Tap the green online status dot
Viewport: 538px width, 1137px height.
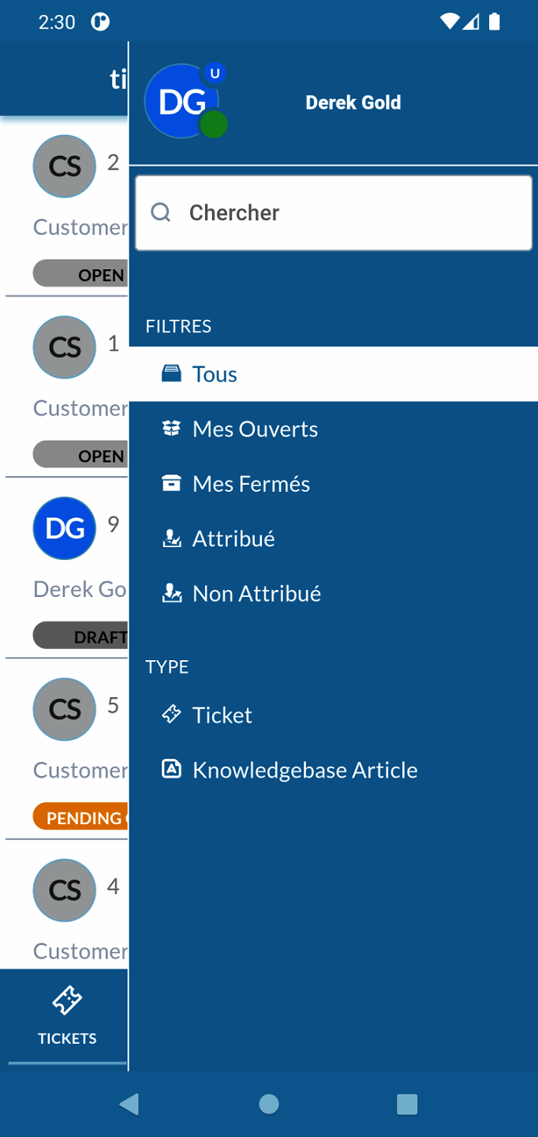[x=213, y=125]
